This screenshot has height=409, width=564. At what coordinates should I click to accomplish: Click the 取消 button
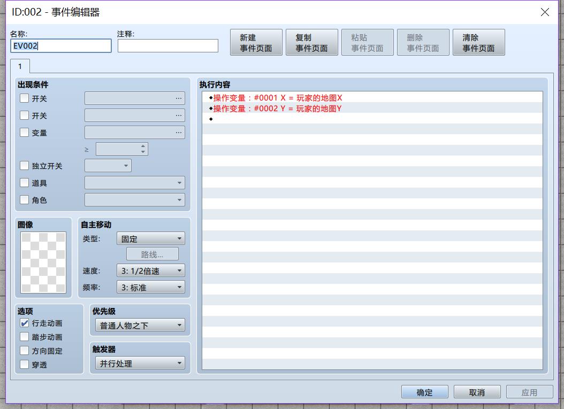477,392
